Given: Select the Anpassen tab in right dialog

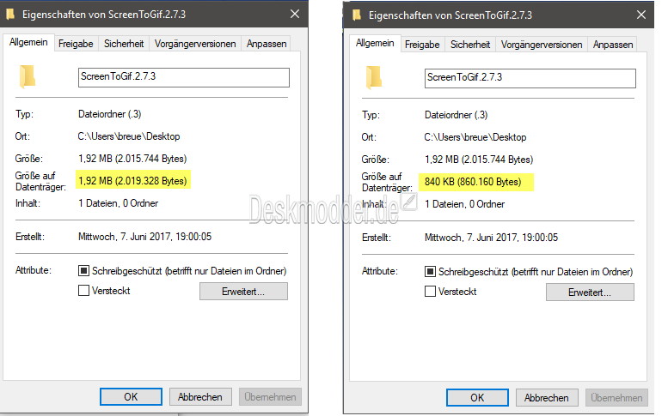Looking at the screenshot, I should 613,45.
